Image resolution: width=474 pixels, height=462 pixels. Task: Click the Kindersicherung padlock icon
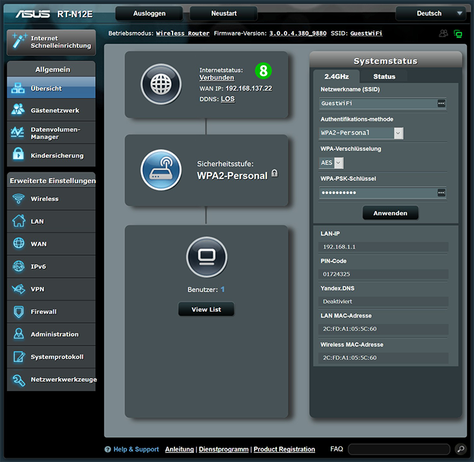(18, 154)
